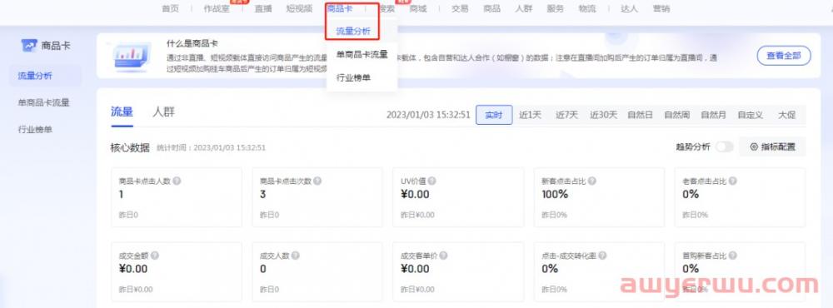Screen dimensions: 833x308
Task: Click help icon beside 点击-成交转化率
Action: point(602,256)
